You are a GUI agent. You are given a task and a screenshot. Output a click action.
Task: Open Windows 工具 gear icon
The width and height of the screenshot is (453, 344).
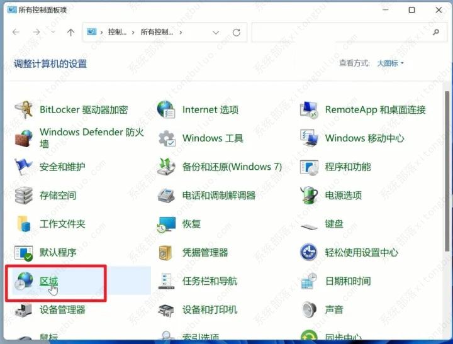tap(167, 138)
